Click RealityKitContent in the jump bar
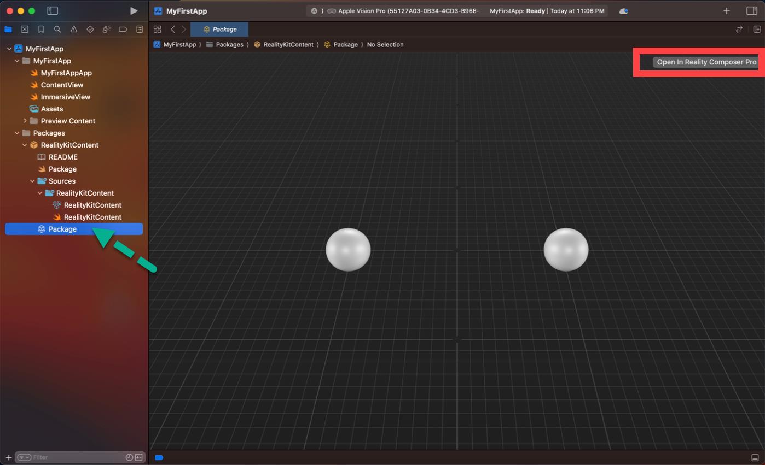Image resolution: width=765 pixels, height=465 pixels. pos(283,44)
